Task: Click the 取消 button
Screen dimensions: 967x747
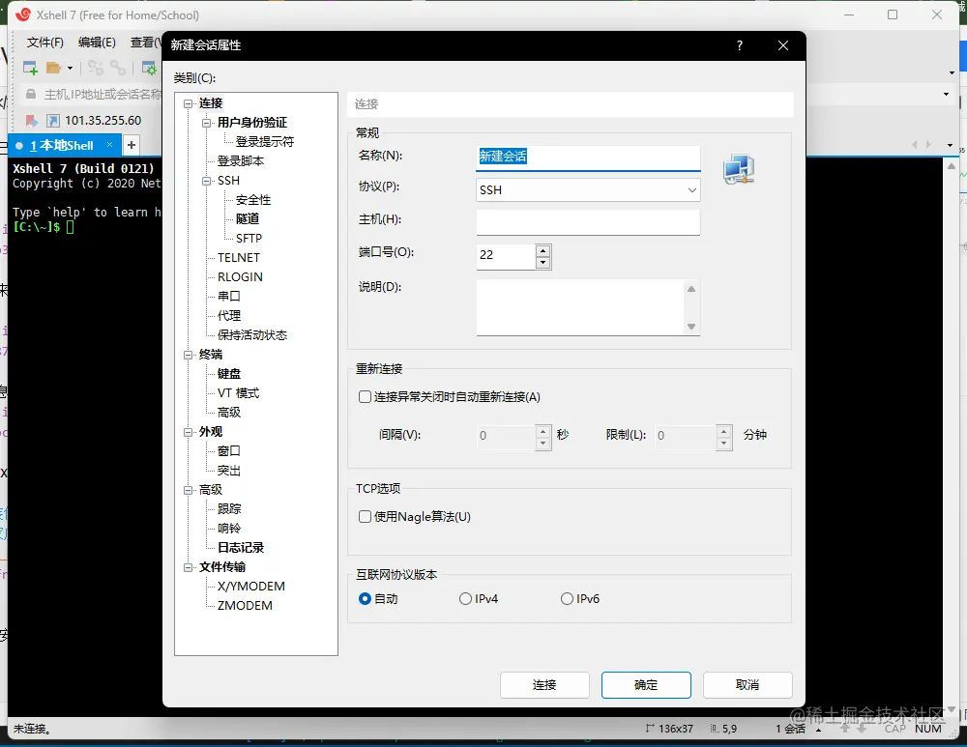Action: (747, 685)
